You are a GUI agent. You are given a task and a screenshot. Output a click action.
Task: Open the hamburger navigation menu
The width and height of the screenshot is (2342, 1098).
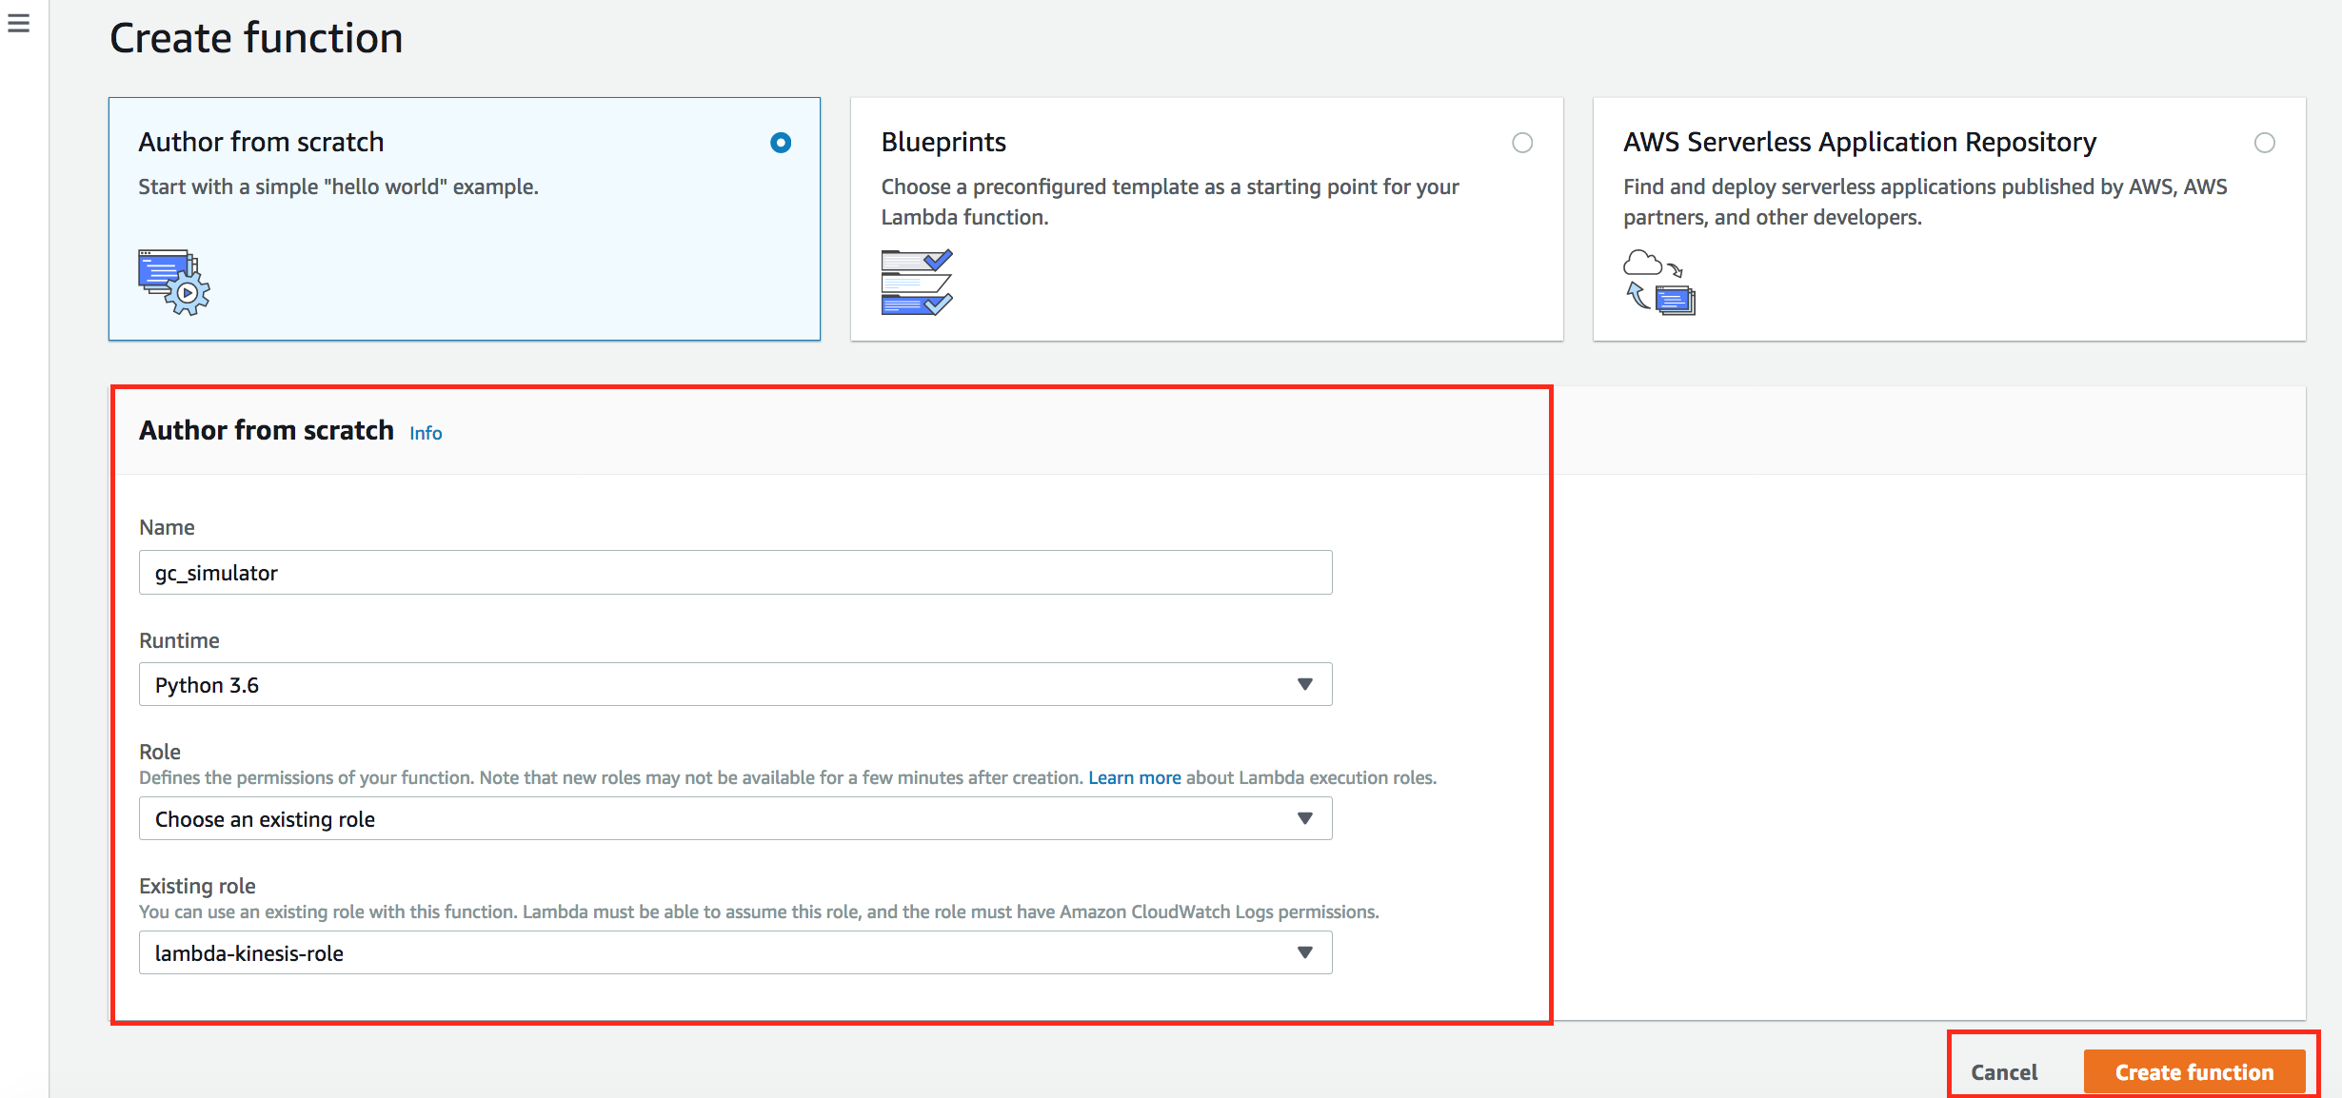click(18, 23)
